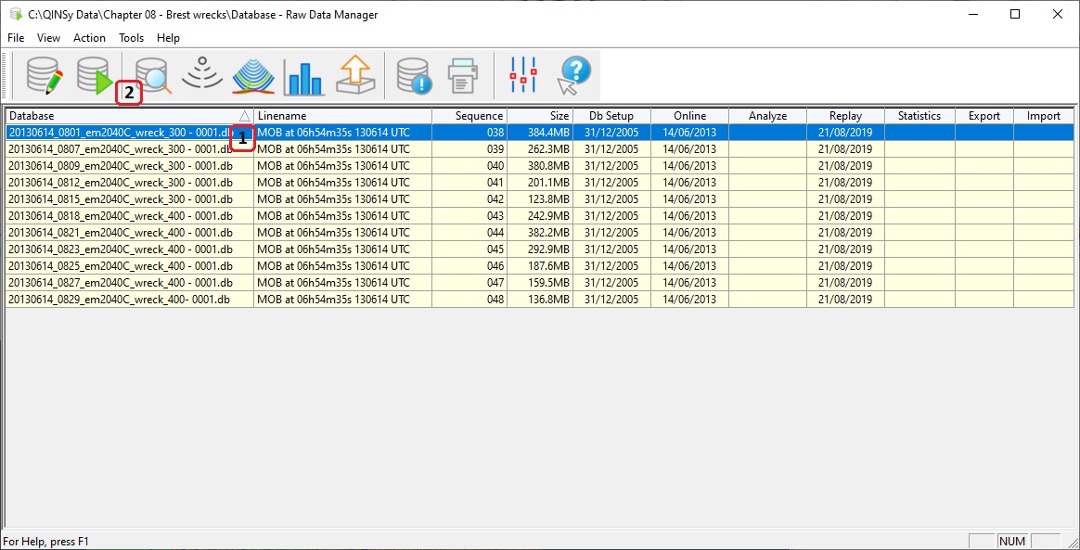Open the settings sliders icon
This screenshot has width=1080, height=550.
(x=523, y=75)
